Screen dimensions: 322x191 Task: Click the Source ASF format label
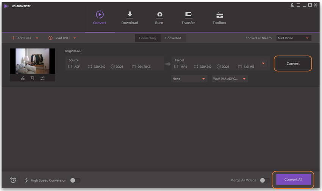click(x=77, y=67)
